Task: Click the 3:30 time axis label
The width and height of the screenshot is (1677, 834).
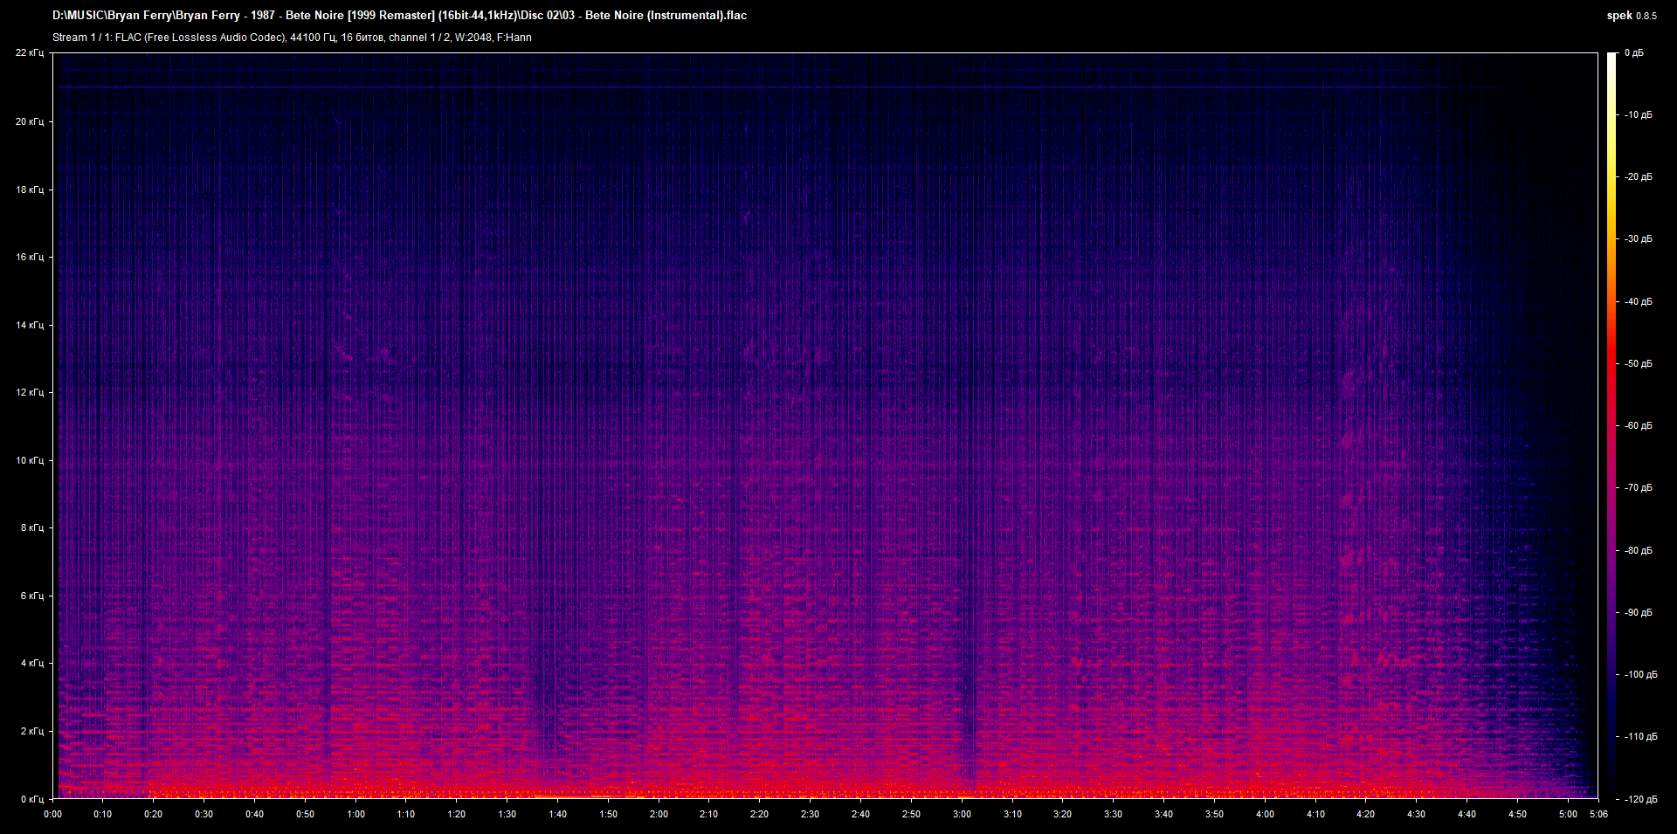Action: pyautogui.click(x=1113, y=814)
